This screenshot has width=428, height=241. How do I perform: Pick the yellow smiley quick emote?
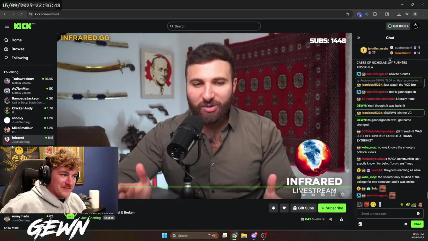pos(373,204)
